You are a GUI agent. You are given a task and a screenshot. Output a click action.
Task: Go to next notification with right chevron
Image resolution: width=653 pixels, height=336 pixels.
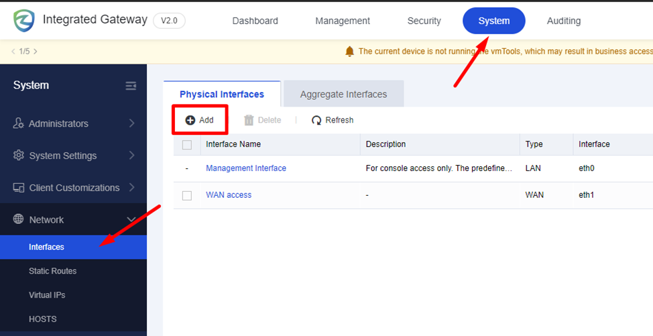tap(36, 52)
